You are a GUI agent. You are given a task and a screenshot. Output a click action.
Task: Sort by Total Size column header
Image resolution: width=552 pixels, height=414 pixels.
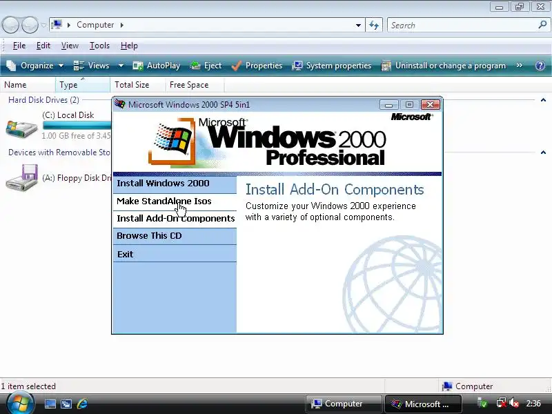tap(137, 85)
